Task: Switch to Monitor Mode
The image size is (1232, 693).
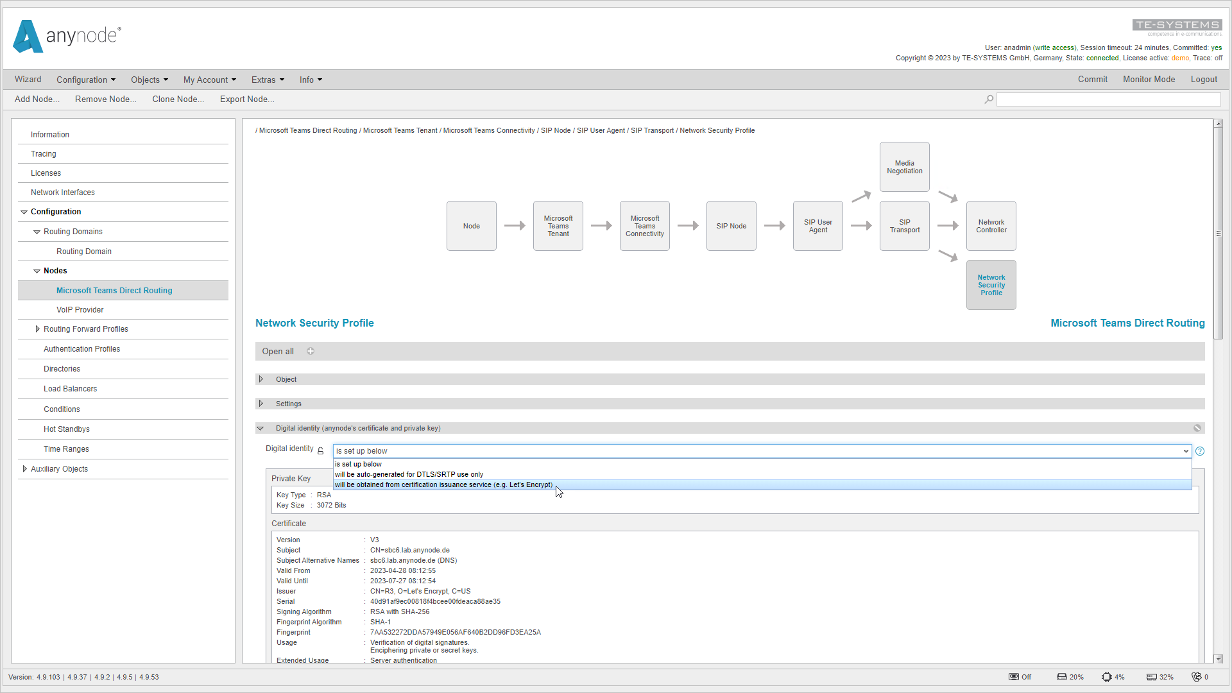Action: click(1149, 80)
